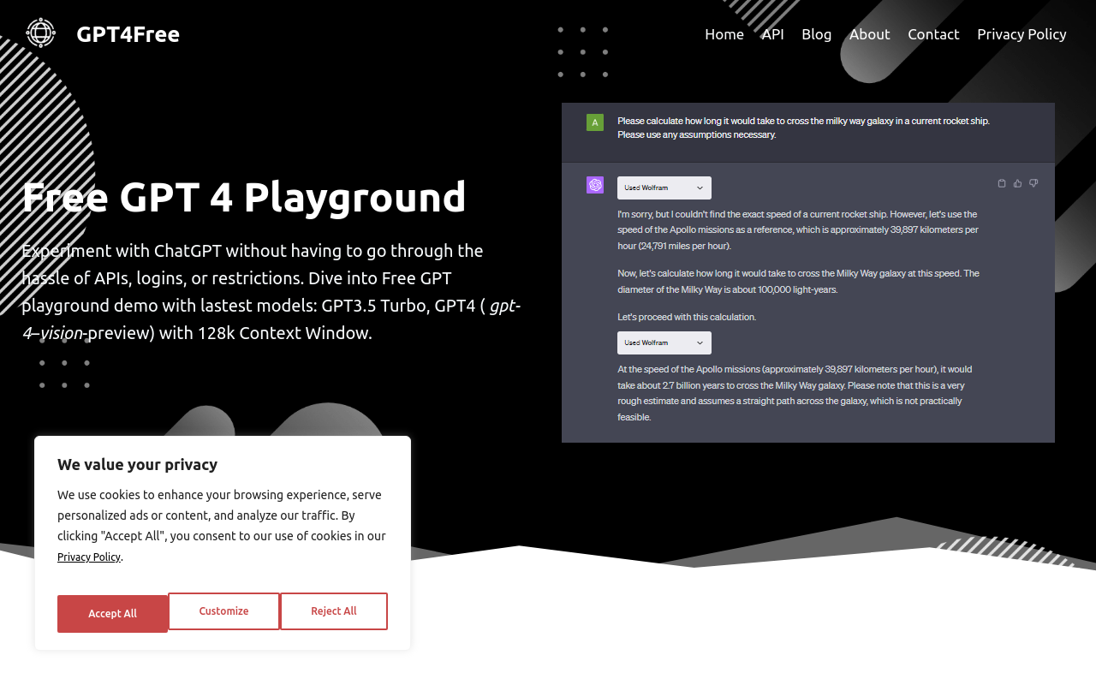Screen dimensions: 1096x685
Task: Click the 'Experiment with ChatGPT' description paragraph
Action: (x=271, y=292)
